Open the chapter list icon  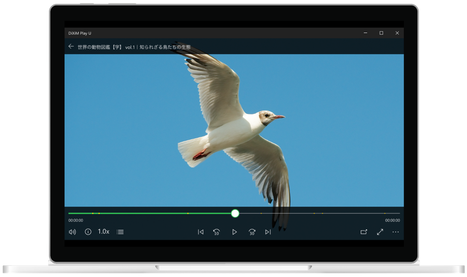(120, 232)
